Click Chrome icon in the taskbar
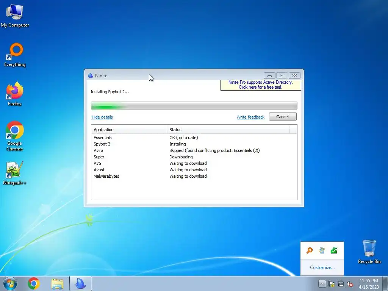The image size is (388, 291). tap(34, 283)
